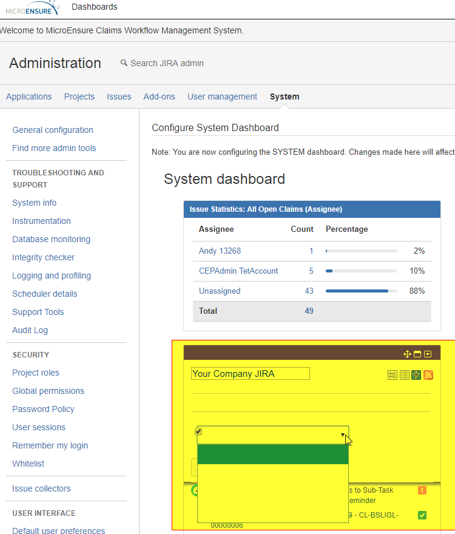Click the Count column header

point(302,229)
